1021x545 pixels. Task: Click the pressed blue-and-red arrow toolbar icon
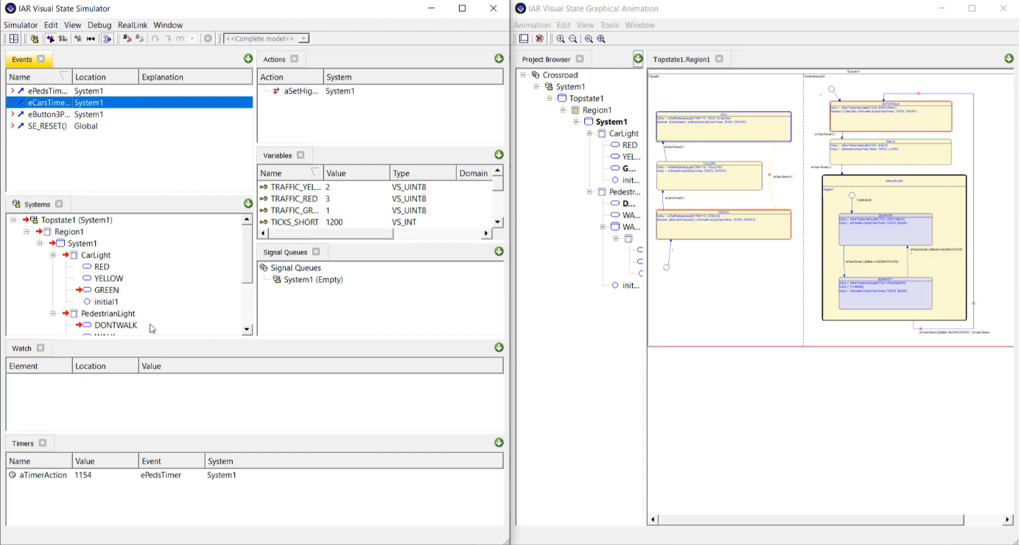(x=50, y=38)
